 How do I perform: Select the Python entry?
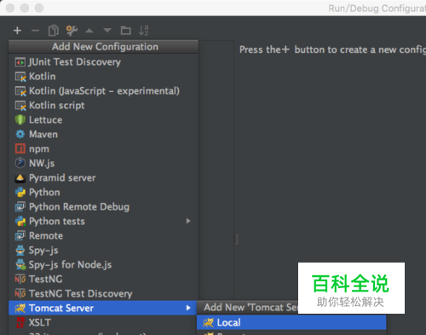(103, 193)
